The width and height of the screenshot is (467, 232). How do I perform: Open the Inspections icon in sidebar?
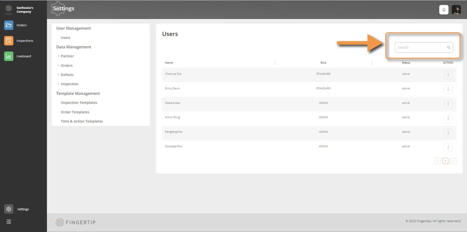point(9,41)
